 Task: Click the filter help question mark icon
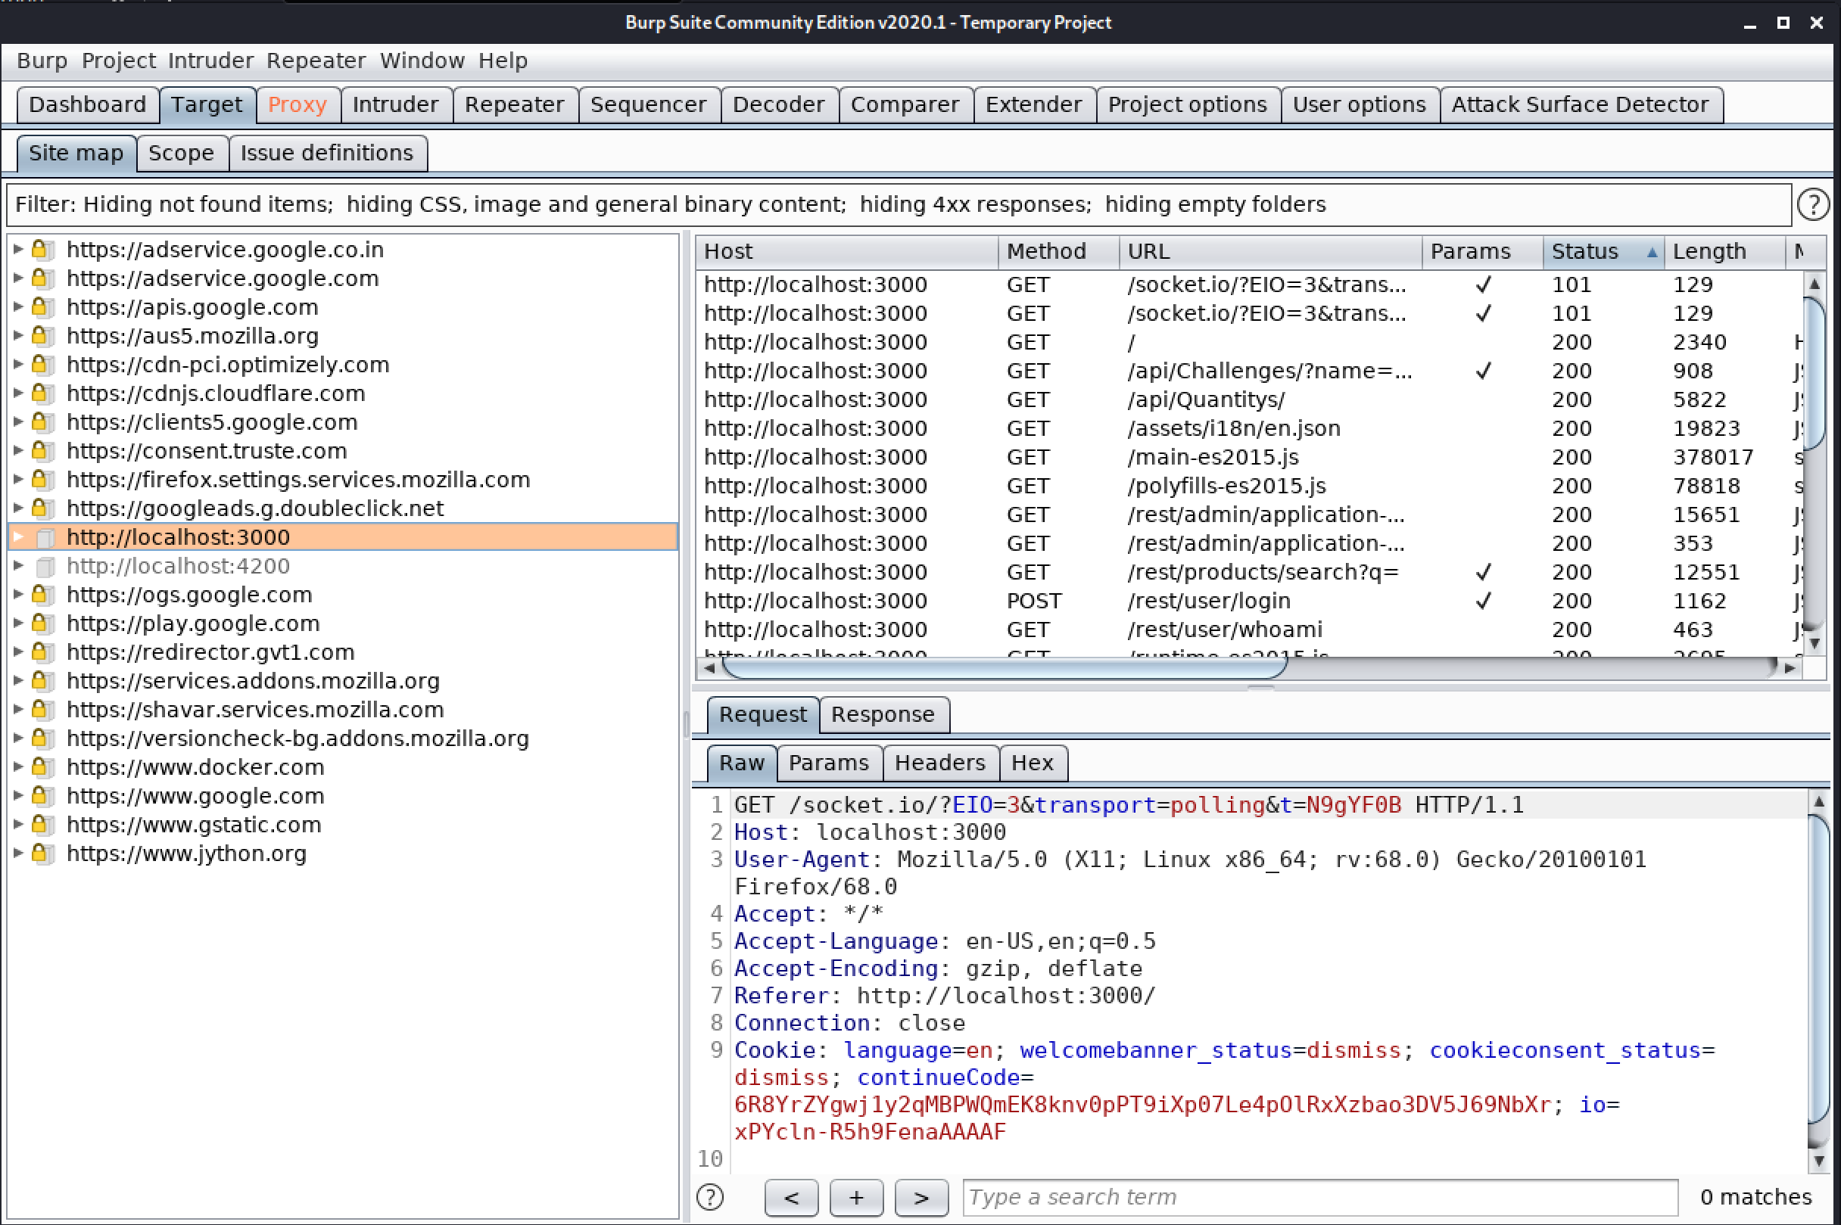click(x=1812, y=205)
